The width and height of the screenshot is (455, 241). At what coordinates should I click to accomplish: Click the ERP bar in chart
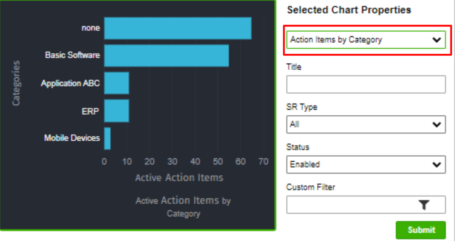(116, 111)
